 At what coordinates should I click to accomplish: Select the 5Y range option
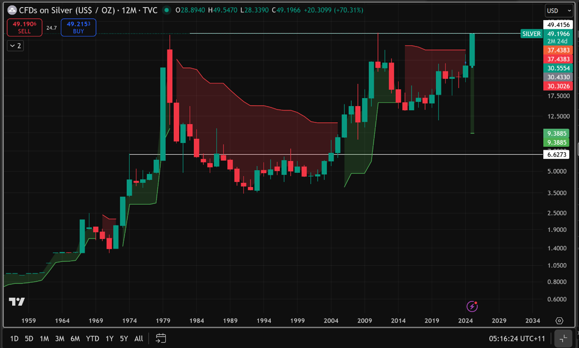(124, 338)
